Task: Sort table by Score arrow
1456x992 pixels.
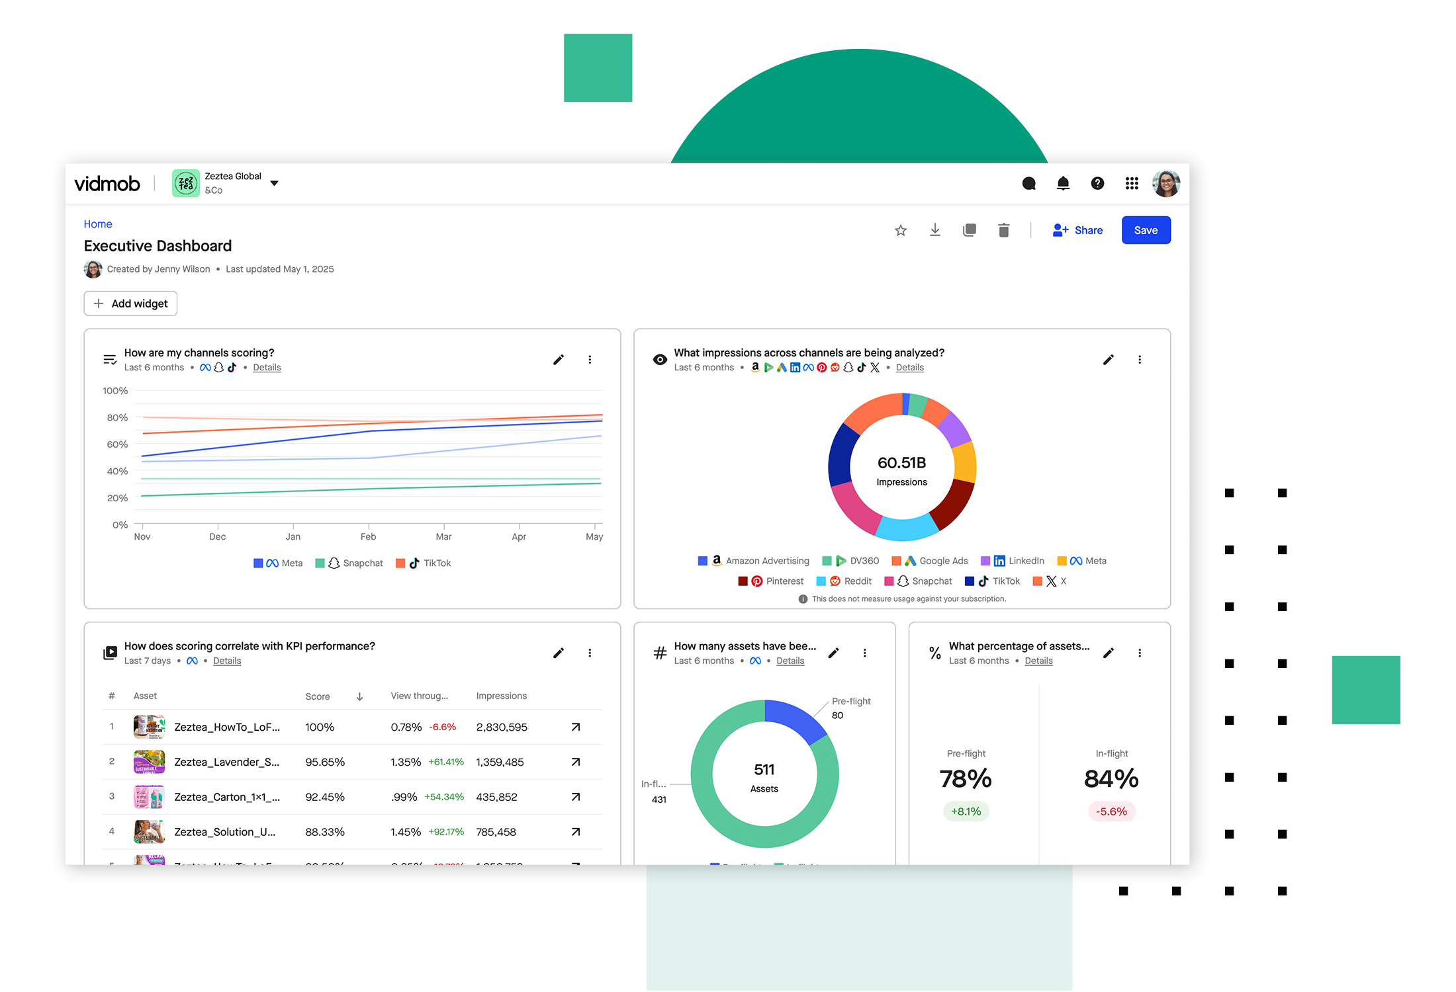Action: (359, 696)
